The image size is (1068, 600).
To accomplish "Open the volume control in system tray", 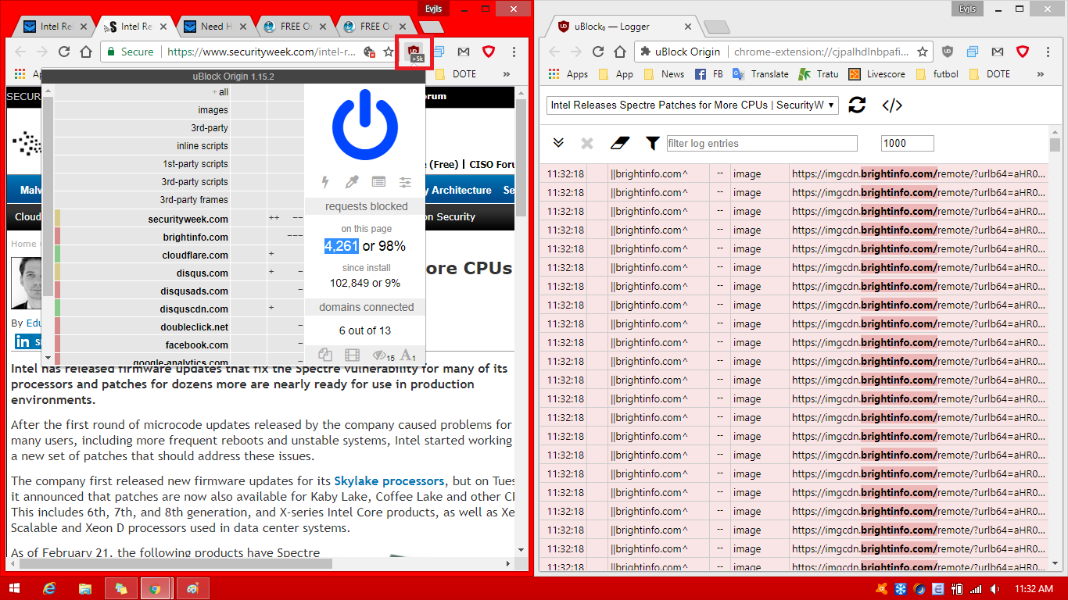I will (995, 588).
